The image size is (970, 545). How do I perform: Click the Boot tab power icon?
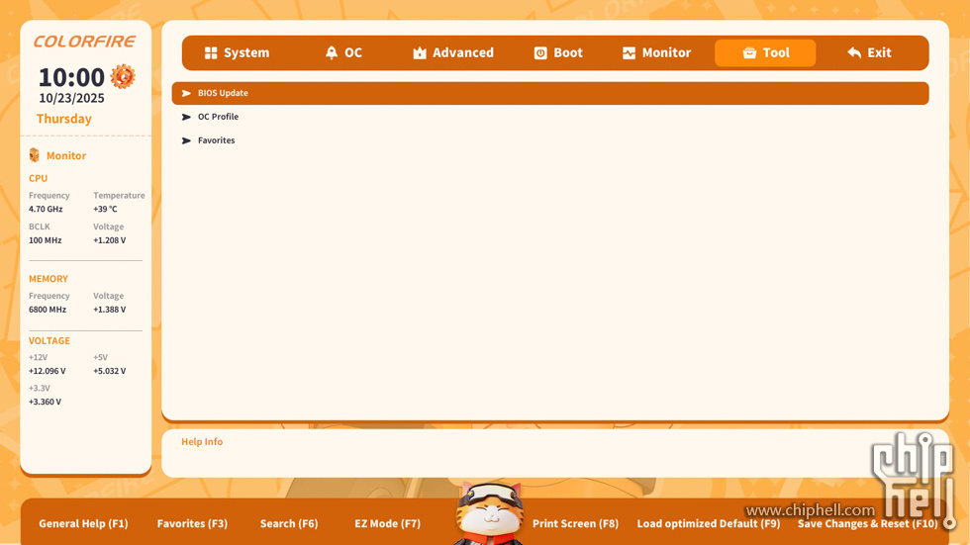540,52
